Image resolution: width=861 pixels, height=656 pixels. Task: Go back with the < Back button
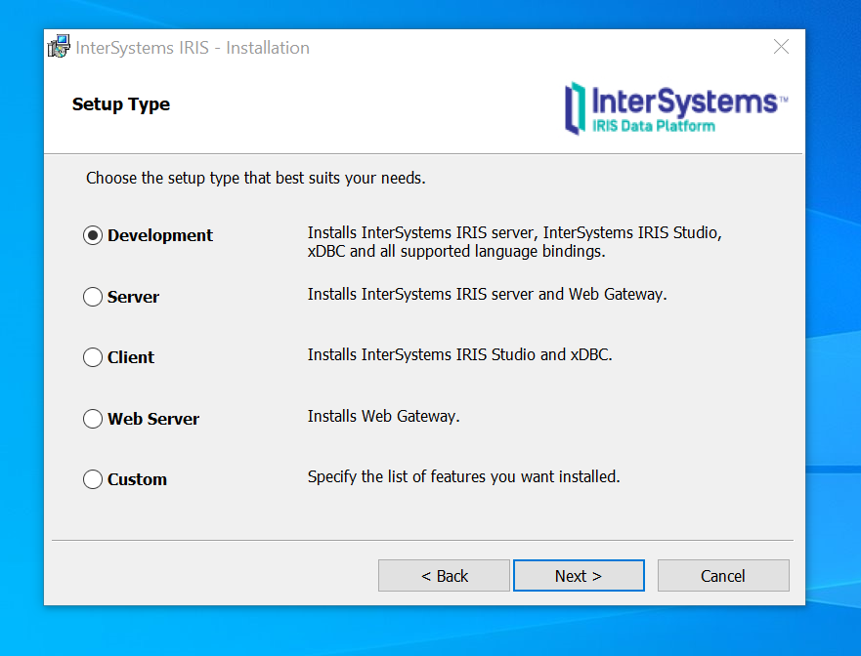(444, 575)
